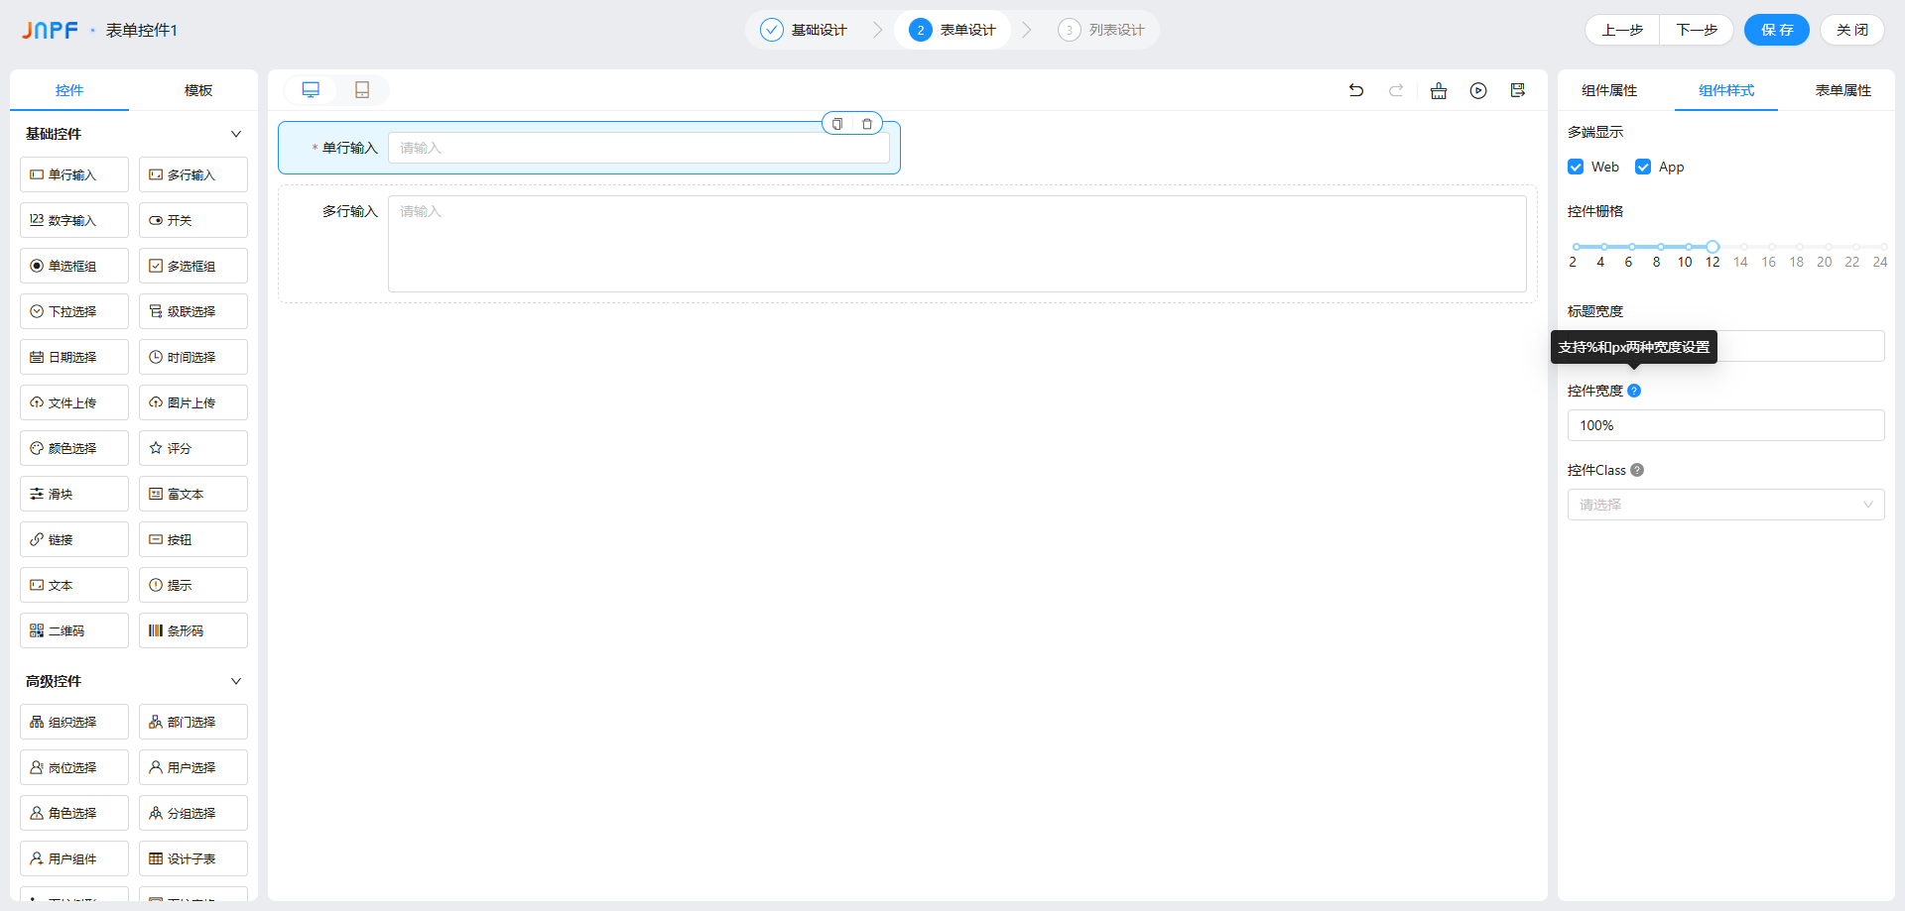Screen dimensions: 1905x911
Task: Click the save-as-template icon in canvas toolbar
Action: click(1518, 90)
